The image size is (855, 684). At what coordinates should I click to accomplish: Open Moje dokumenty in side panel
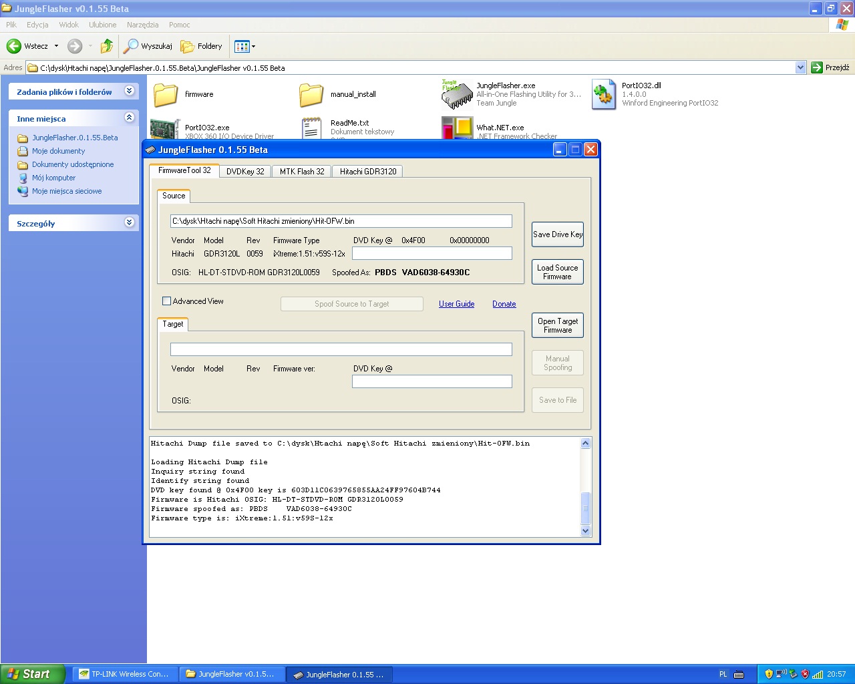(x=59, y=151)
